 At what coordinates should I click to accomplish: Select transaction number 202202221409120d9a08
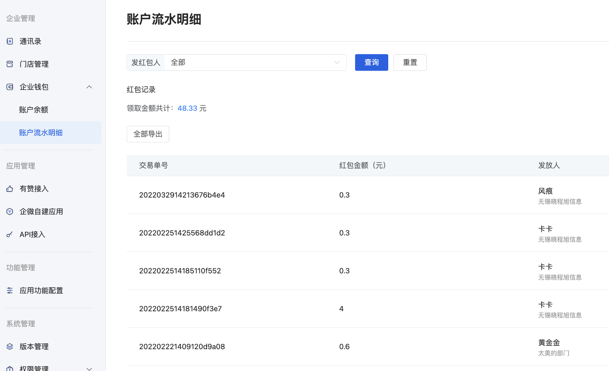182,347
